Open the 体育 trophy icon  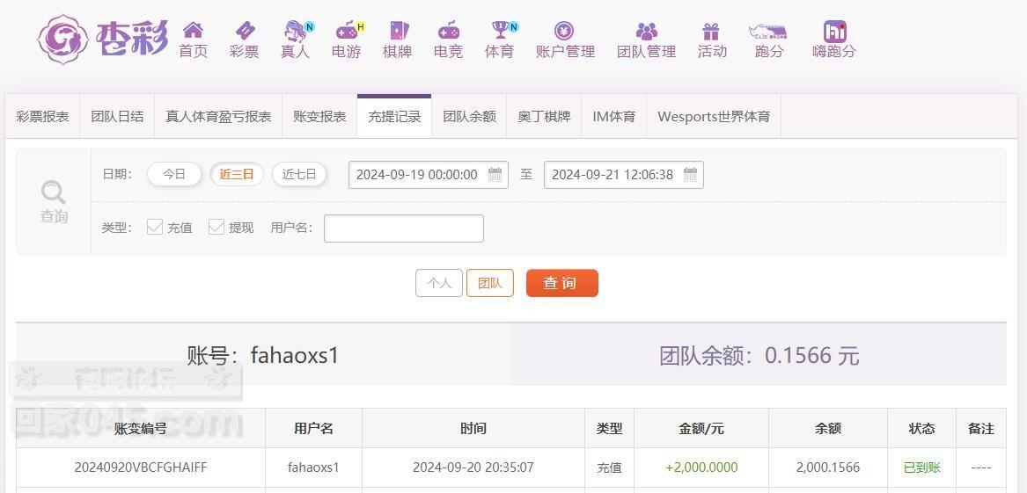501,30
